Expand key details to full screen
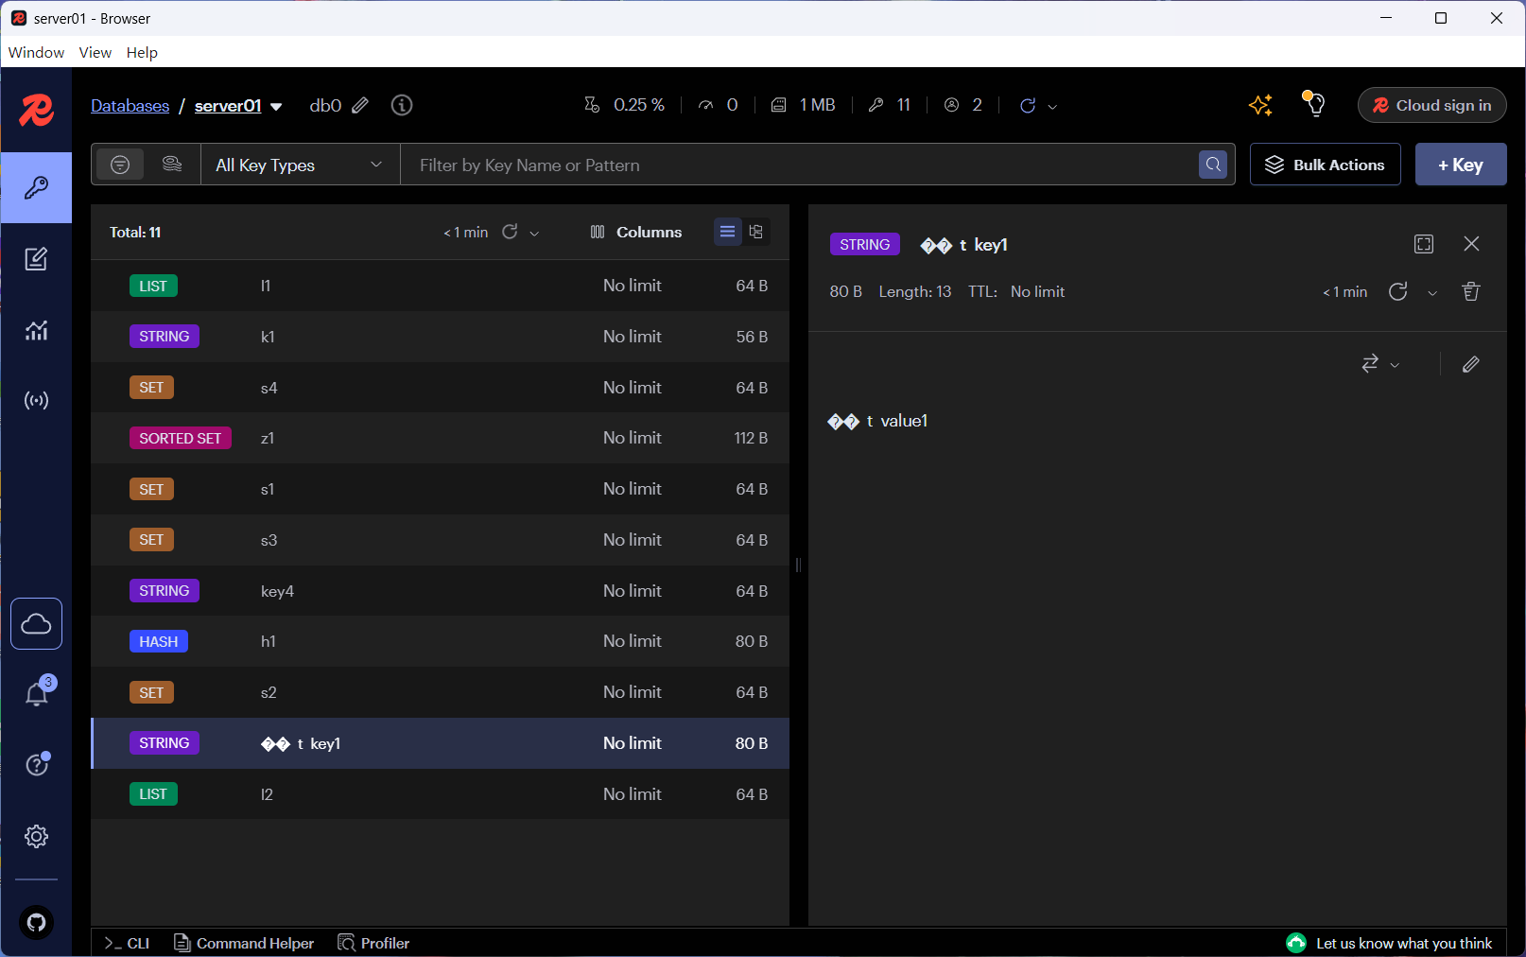 coord(1424,244)
